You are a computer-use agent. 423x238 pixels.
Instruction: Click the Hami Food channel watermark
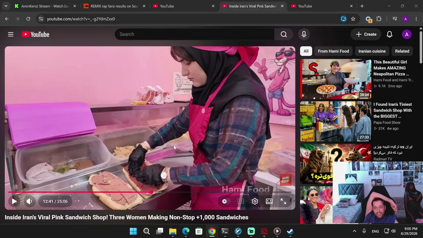click(286, 180)
